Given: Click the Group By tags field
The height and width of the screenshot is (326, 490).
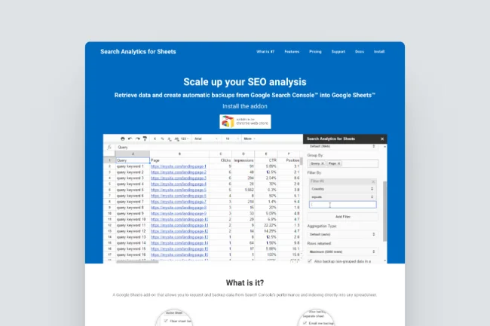Looking at the screenshot, I should click(343, 163).
